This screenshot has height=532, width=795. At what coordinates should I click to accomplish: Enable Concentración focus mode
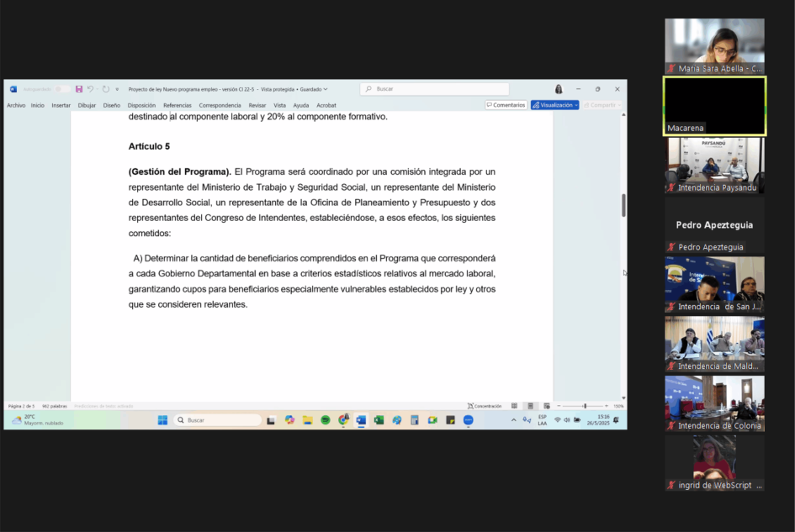[485, 406]
